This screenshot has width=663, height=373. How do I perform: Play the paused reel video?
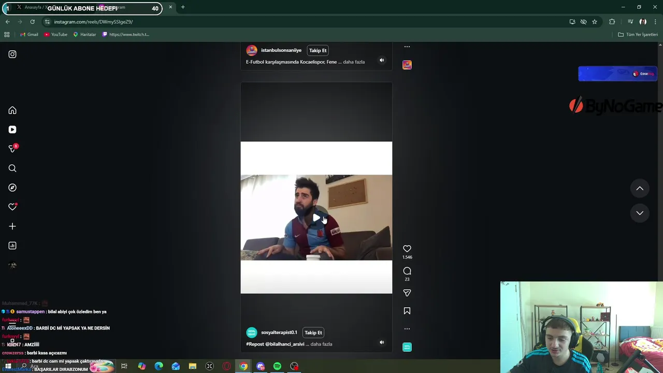316,218
